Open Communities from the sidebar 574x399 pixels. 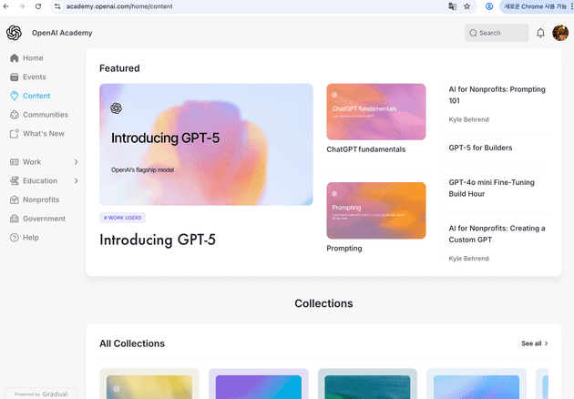(45, 115)
